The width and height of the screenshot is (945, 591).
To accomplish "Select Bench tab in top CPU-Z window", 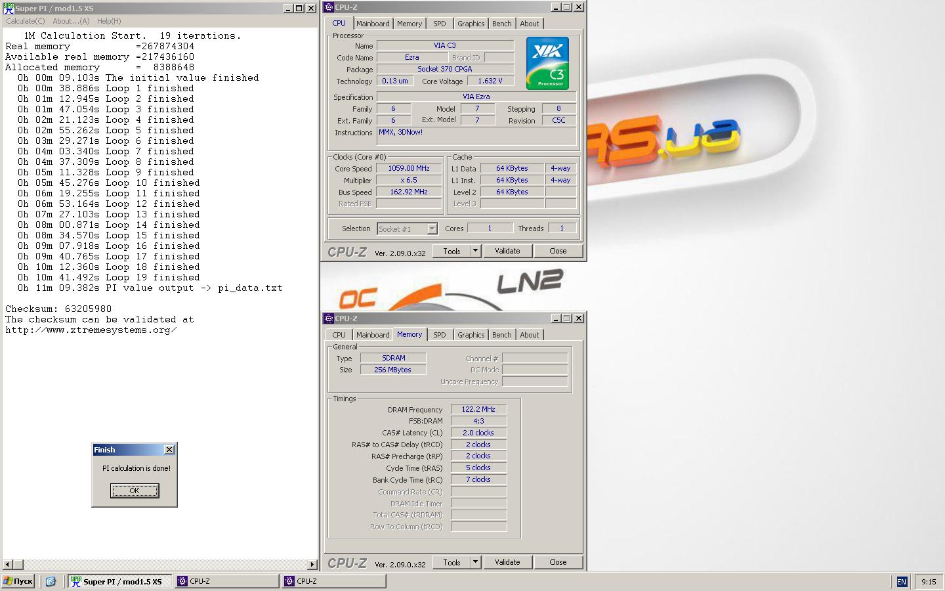I will (502, 24).
